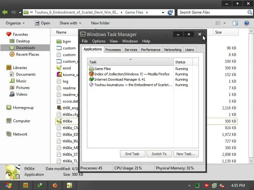
Task: Open Firefox from the taskbar
Action: [55, 185]
